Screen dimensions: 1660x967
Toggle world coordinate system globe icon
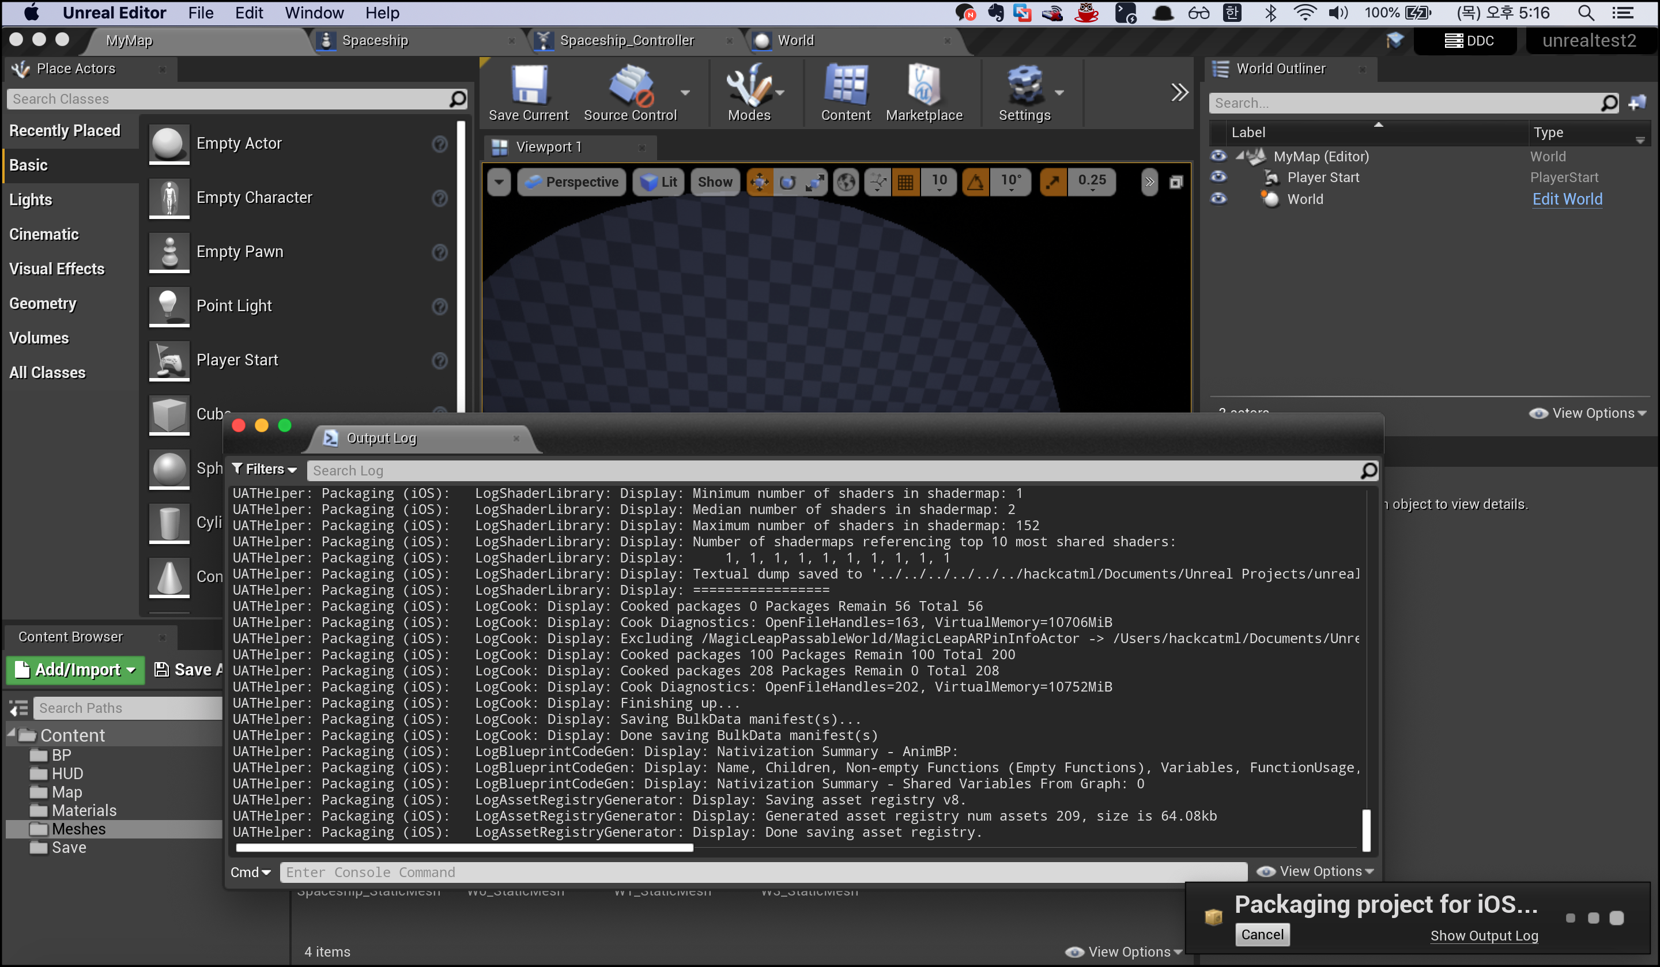tap(846, 183)
